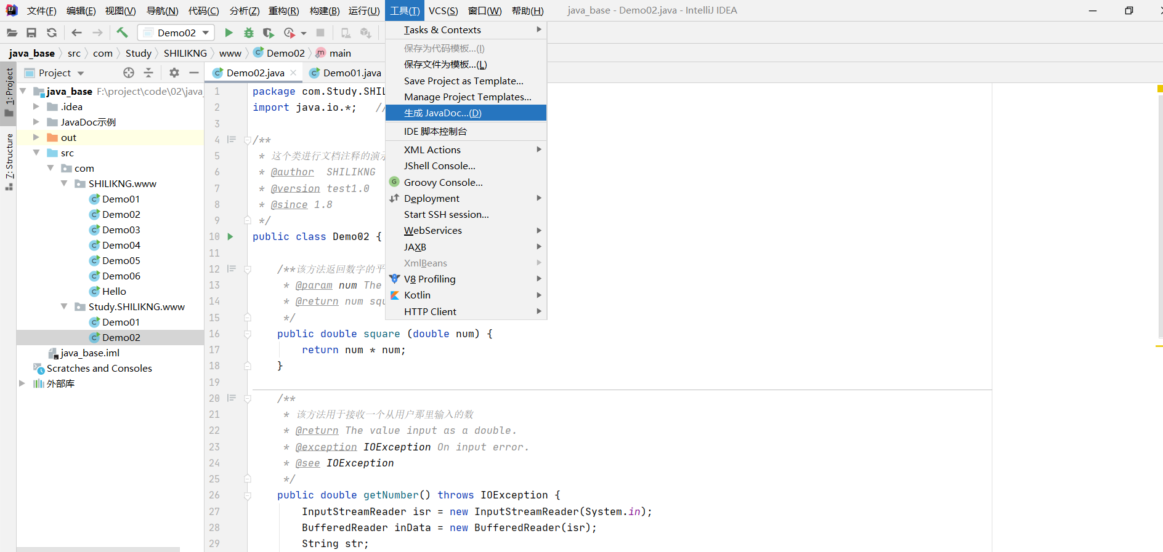Start Debug with the bug icon
This screenshot has height=552, width=1163.
point(249,33)
